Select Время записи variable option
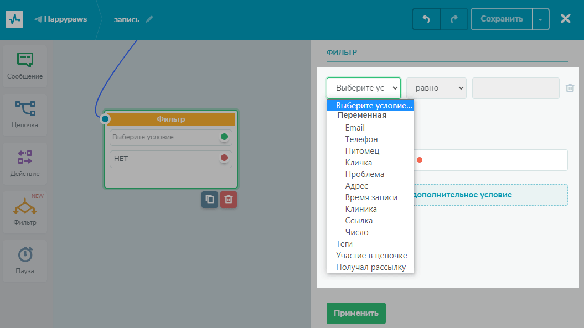Viewport: 584px width, 328px height. (370, 197)
